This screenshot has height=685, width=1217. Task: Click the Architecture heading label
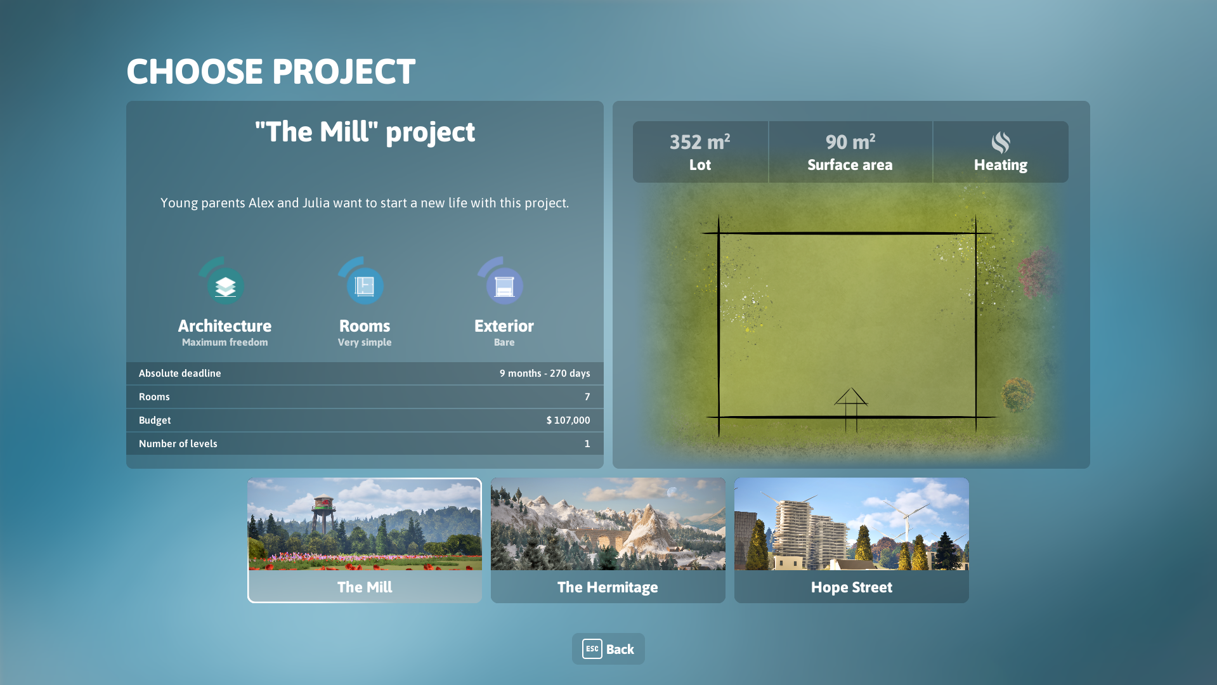pyautogui.click(x=225, y=326)
